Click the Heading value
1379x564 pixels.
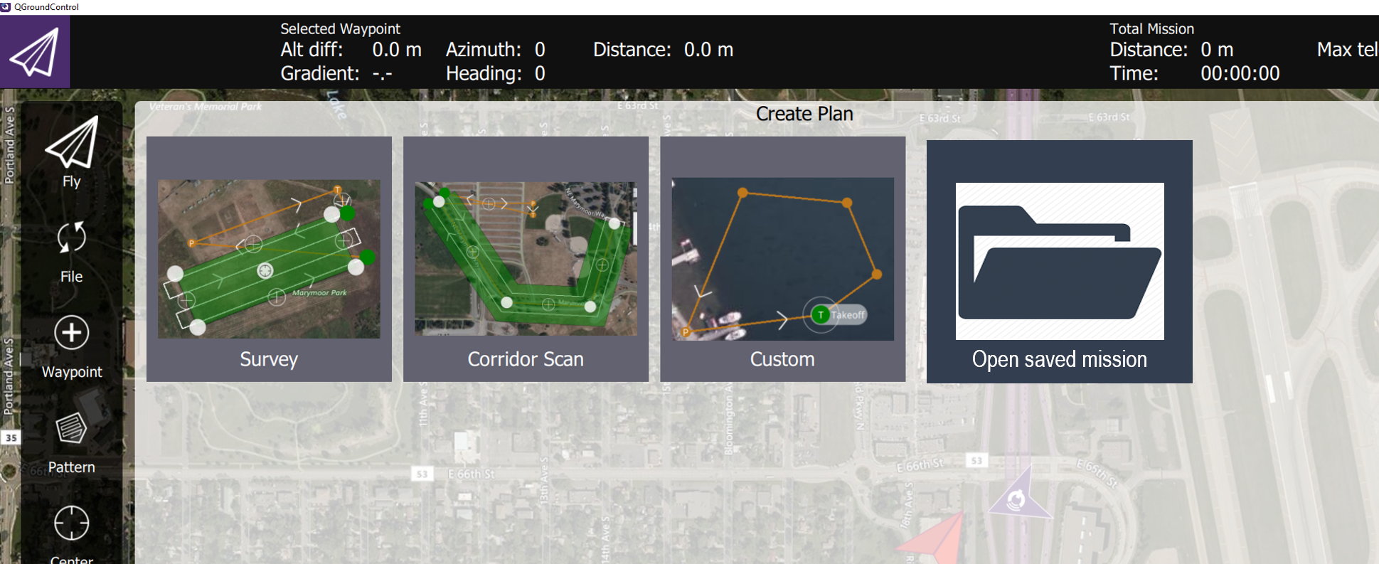click(x=540, y=73)
